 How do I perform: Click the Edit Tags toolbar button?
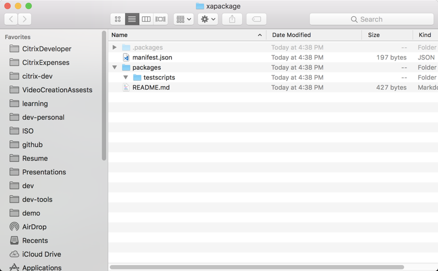pyautogui.click(x=256, y=19)
